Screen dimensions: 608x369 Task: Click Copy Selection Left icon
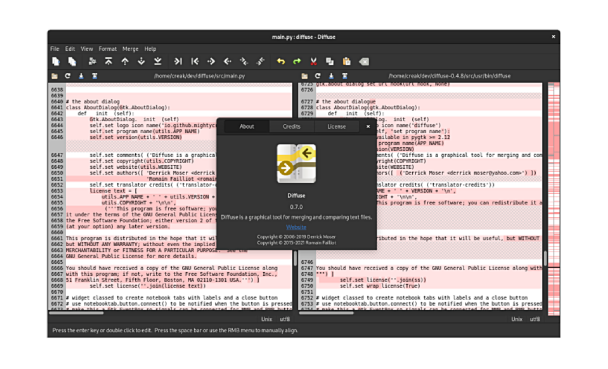tap(195, 61)
